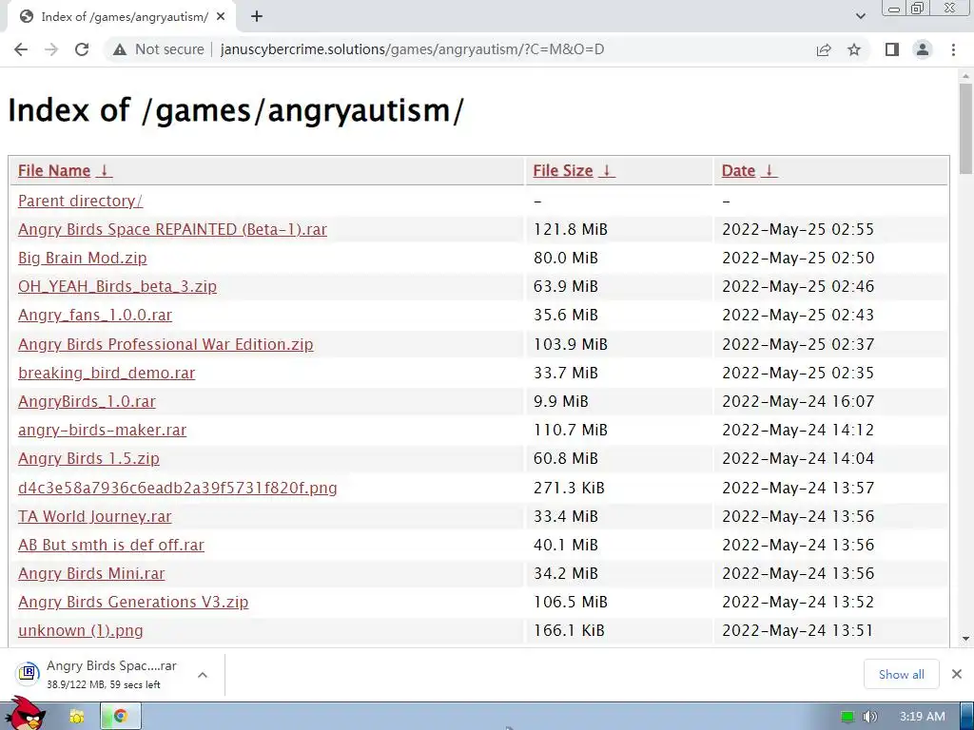Sort by Date column
This screenshot has height=730, width=974.
(x=750, y=171)
